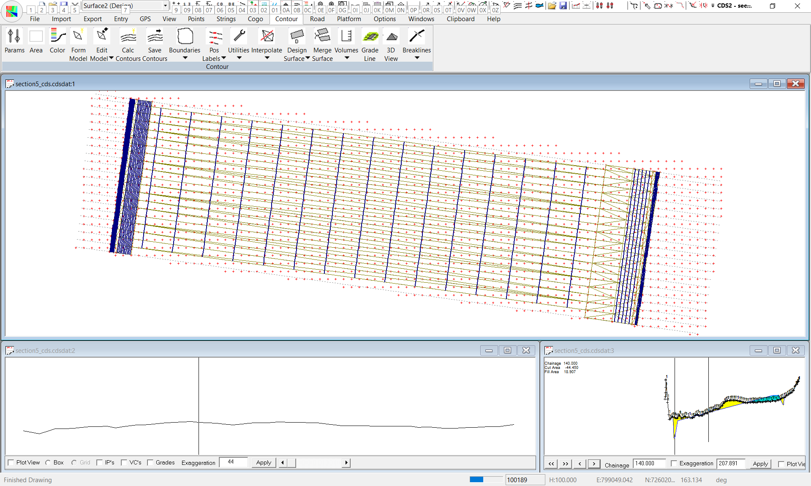Expand the Breaklines dropdown arrow
The height and width of the screenshot is (486, 811).
coord(417,58)
